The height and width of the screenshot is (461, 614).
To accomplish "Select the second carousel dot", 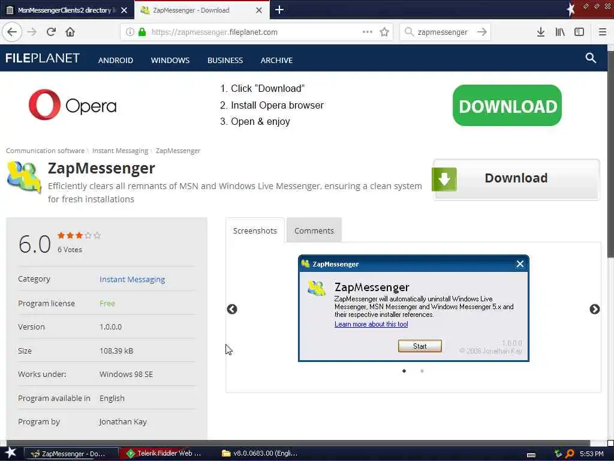I will [422, 371].
